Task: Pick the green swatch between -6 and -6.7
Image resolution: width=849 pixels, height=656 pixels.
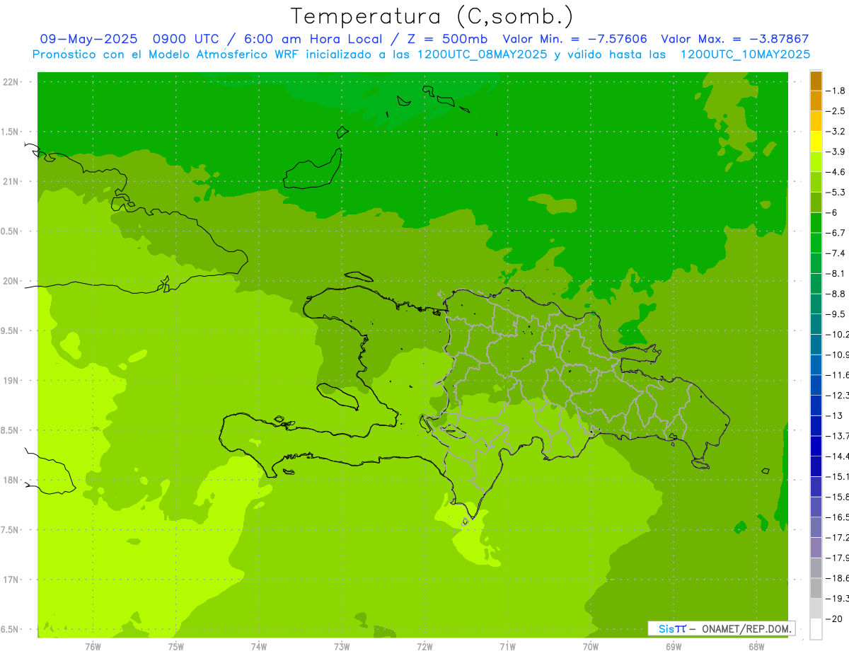Action: pos(816,223)
